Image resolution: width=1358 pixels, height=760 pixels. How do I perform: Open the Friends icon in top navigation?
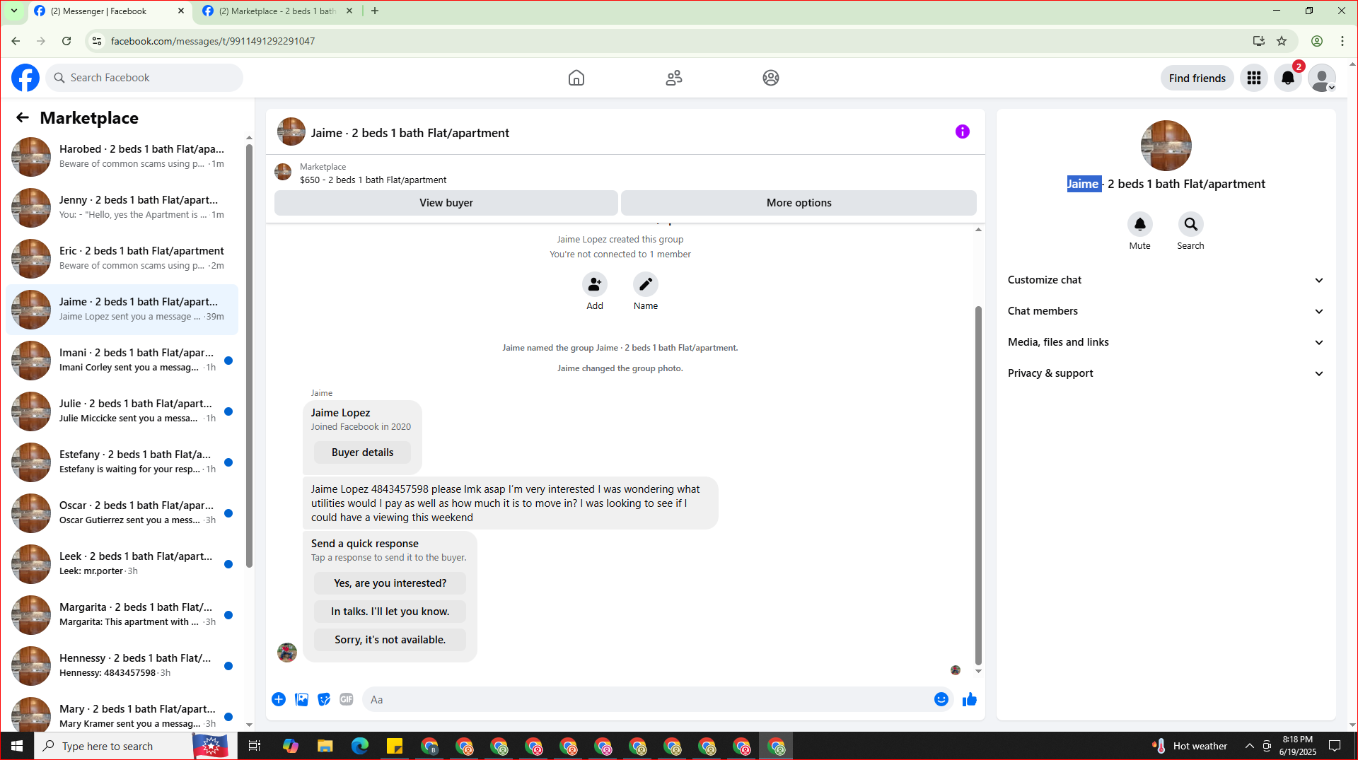[x=674, y=78]
